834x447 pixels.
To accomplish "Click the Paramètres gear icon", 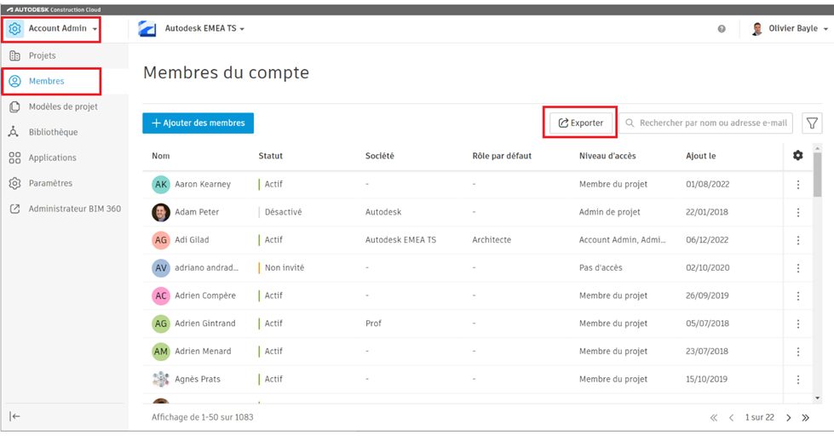I will (x=14, y=183).
